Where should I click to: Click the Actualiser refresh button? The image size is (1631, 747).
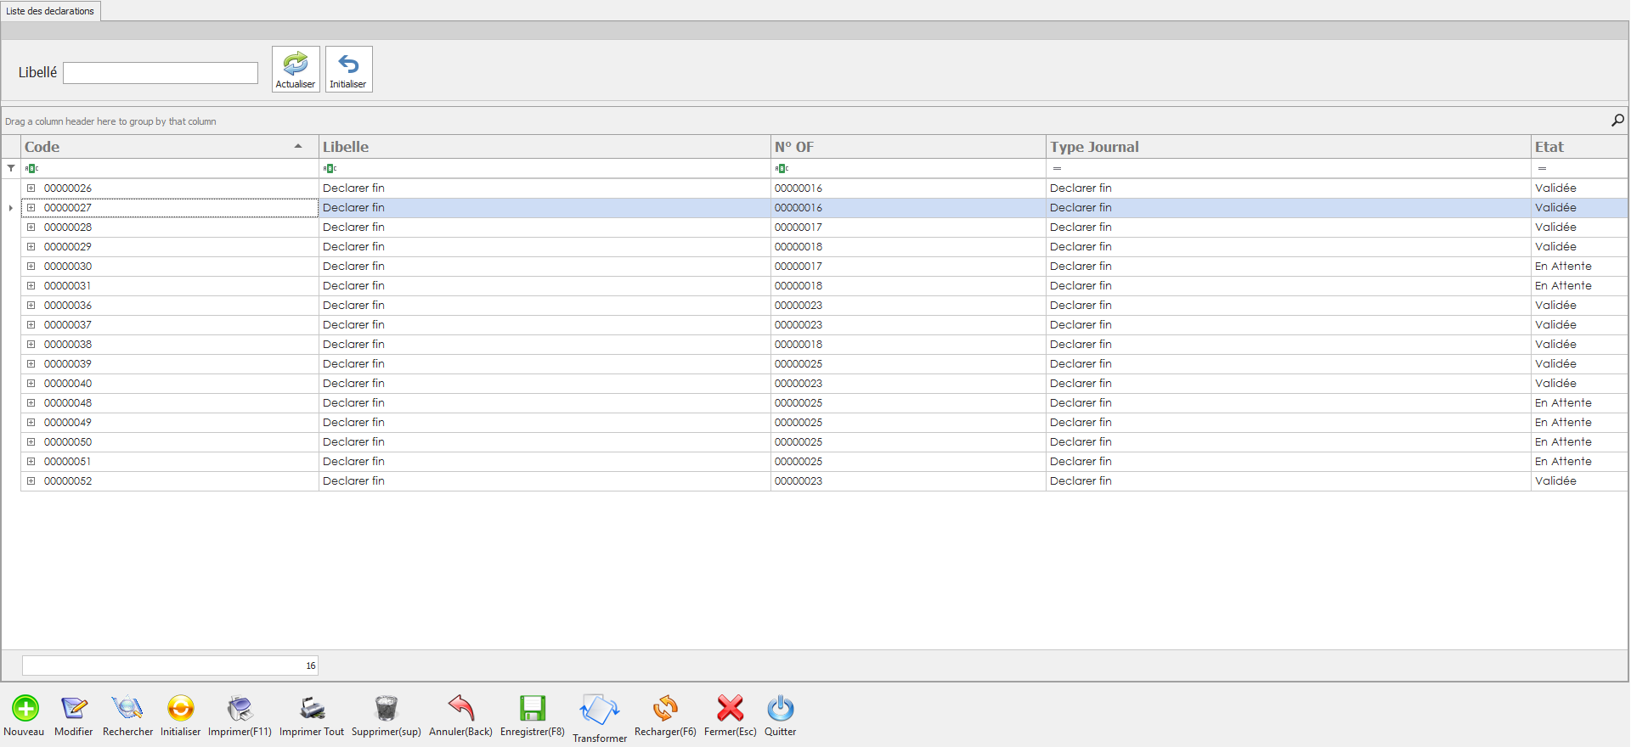(x=296, y=69)
